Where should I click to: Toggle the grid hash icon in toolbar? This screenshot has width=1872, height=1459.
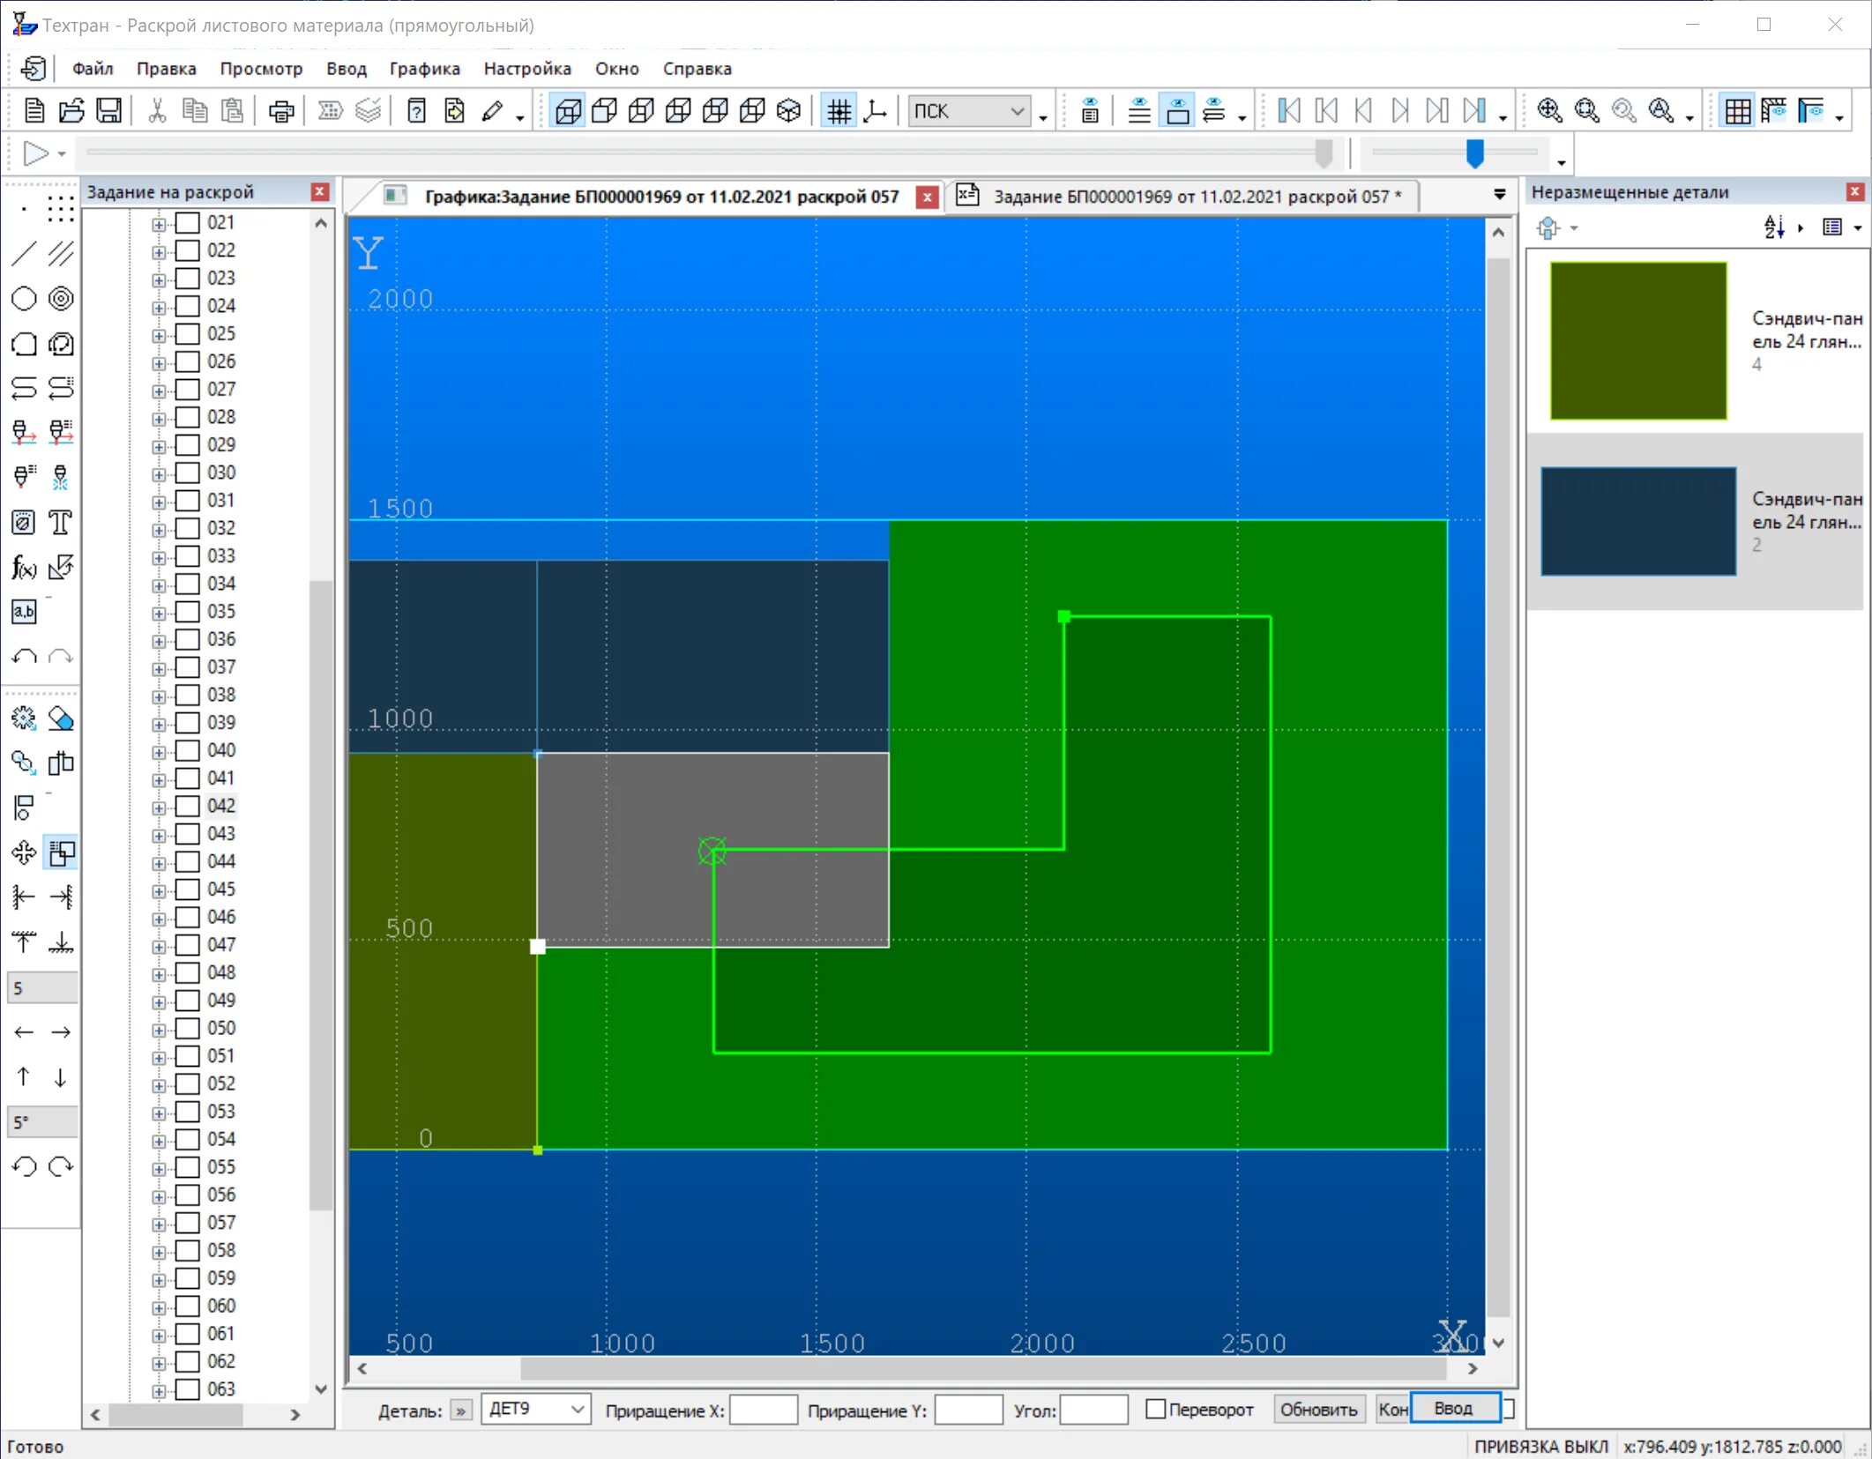839,111
